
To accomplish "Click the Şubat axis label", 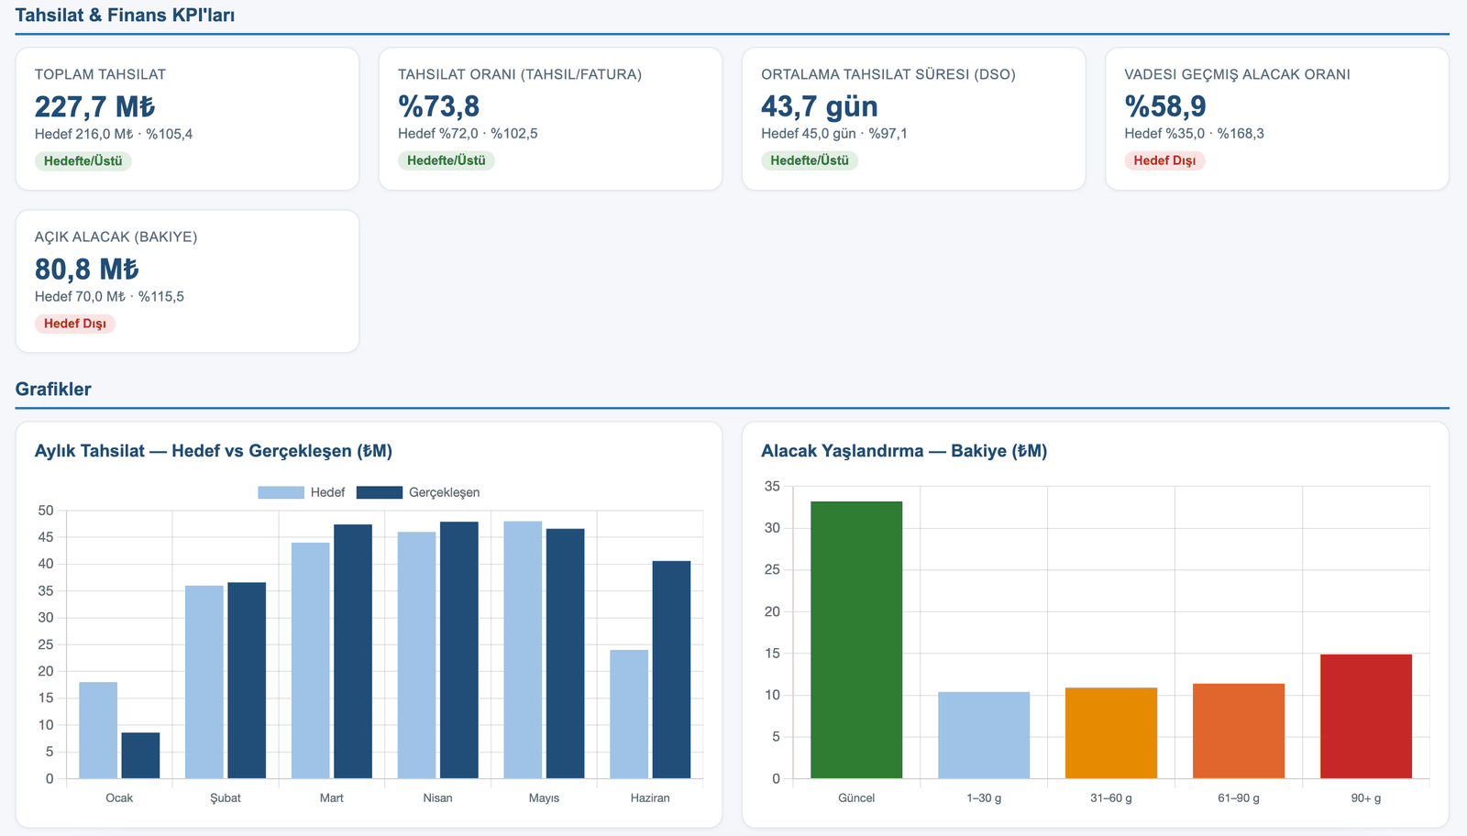I will pyautogui.click(x=226, y=798).
